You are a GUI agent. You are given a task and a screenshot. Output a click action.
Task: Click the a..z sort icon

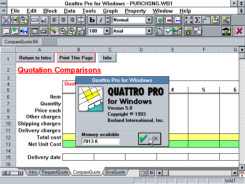coord(189,20)
